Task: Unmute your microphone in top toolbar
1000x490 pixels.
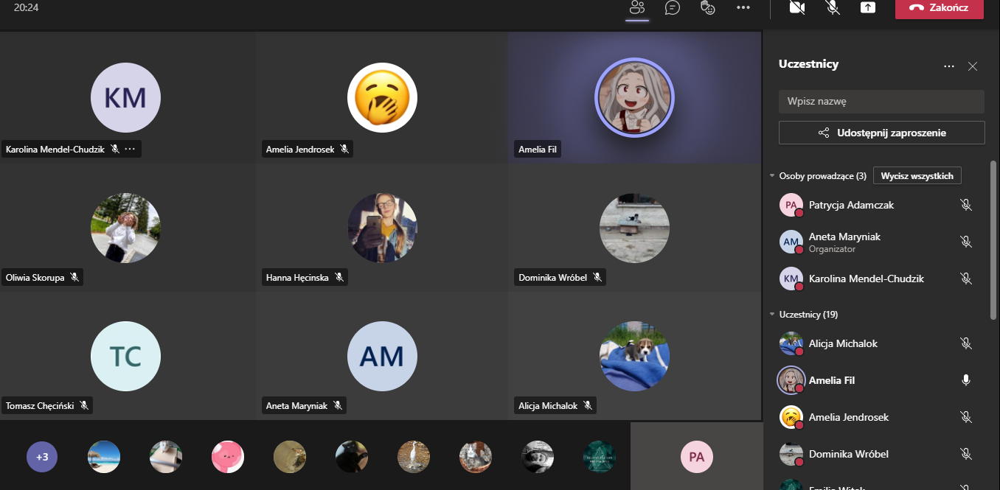Action: point(833,7)
